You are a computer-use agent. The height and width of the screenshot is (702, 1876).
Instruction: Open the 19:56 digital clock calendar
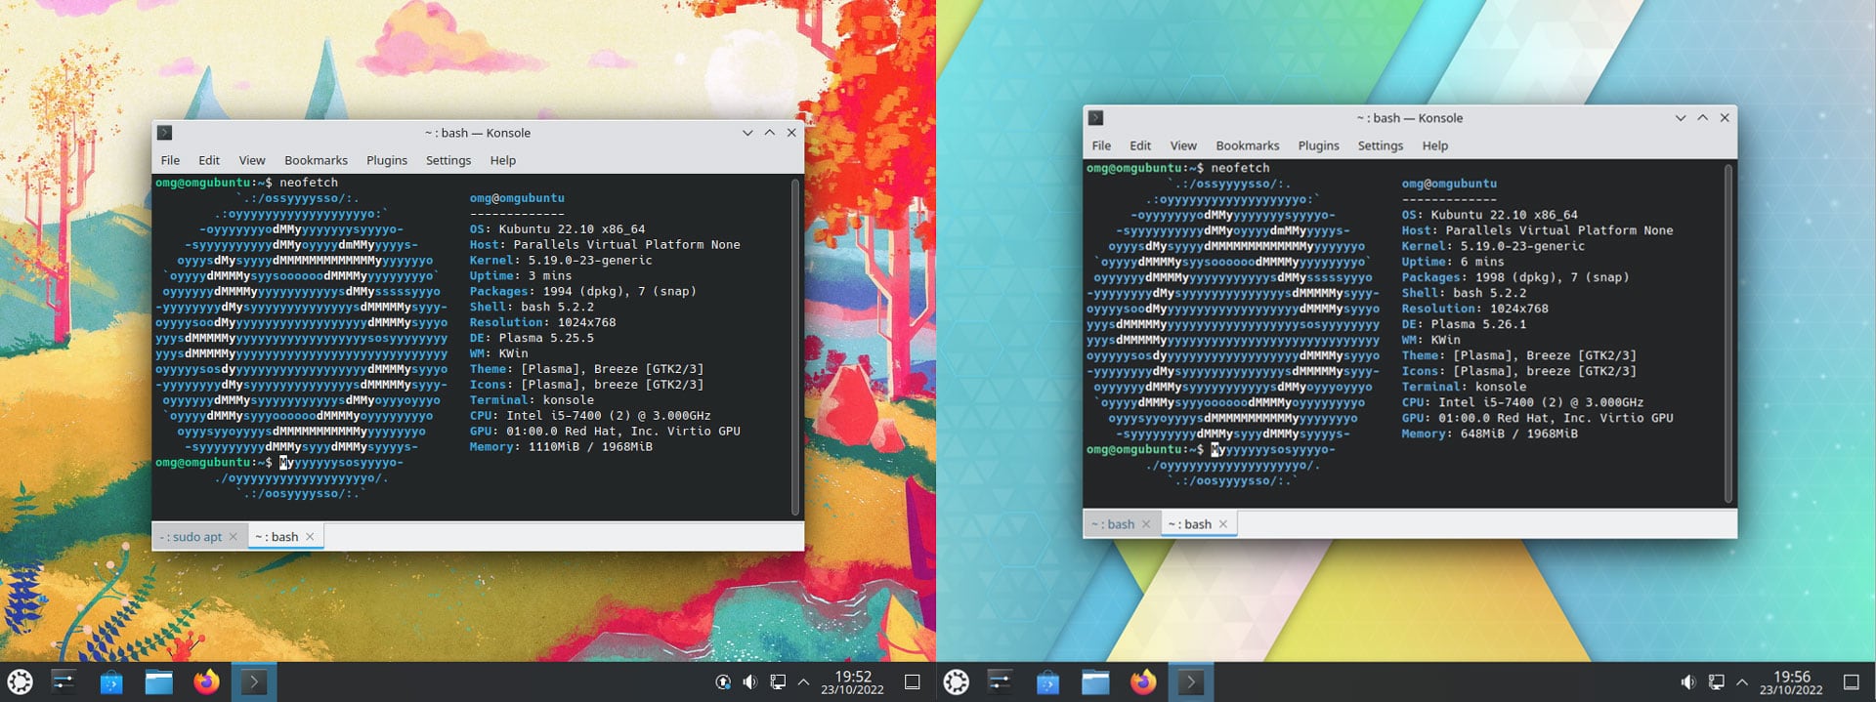[1791, 682]
